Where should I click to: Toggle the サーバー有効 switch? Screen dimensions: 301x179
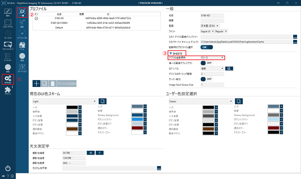click(207, 79)
